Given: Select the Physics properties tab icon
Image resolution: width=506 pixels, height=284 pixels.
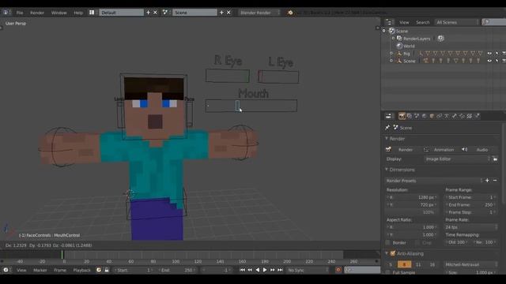Looking at the screenshot, I should pos(477,116).
